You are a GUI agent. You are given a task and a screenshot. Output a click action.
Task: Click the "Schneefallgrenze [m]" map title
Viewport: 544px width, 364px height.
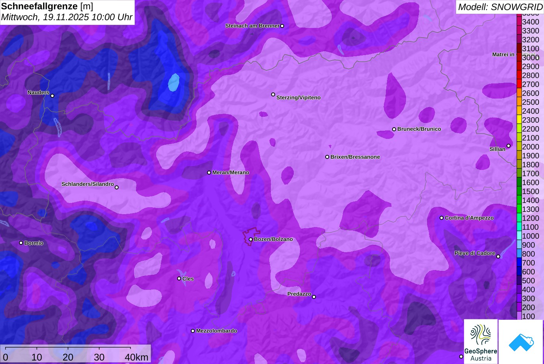click(47, 7)
